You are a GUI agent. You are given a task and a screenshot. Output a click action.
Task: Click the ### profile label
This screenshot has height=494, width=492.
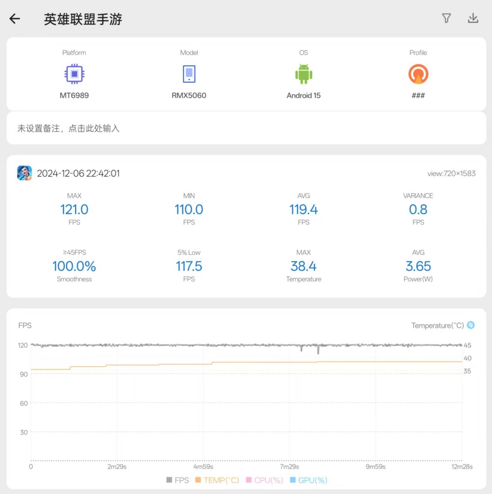pyautogui.click(x=418, y=95)
